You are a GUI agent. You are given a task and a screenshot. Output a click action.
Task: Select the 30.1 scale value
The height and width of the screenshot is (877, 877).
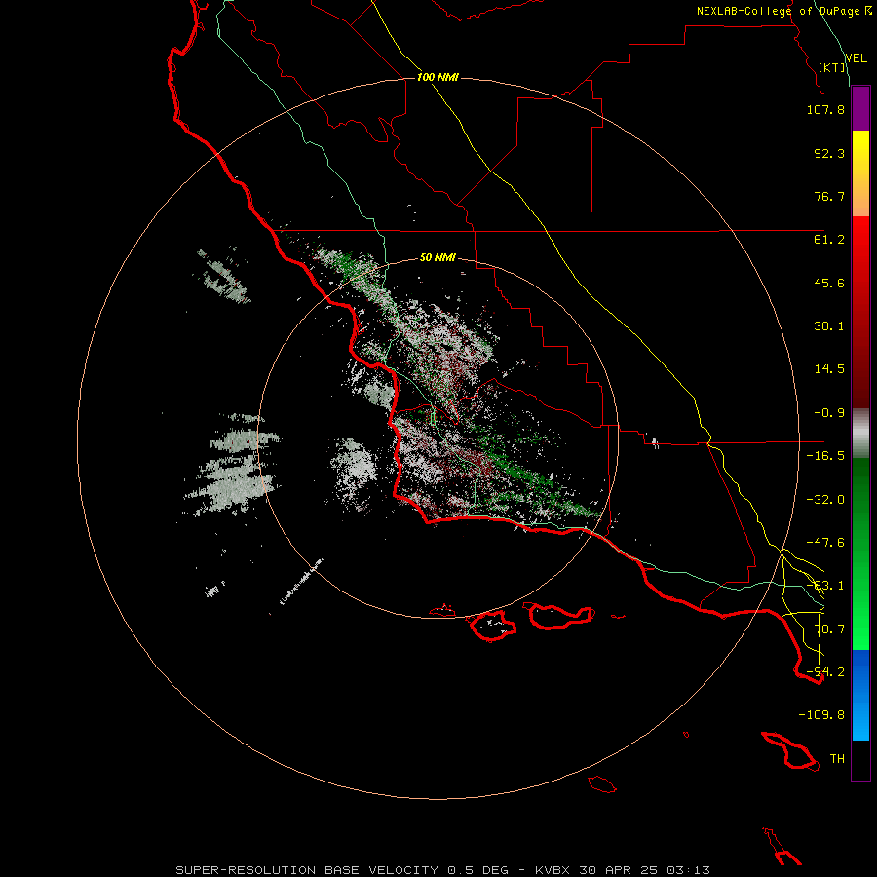[x=829, y=326]
